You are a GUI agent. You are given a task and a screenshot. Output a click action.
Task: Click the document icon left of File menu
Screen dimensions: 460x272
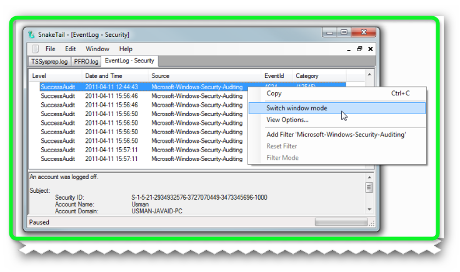click(x=36, y=49)
